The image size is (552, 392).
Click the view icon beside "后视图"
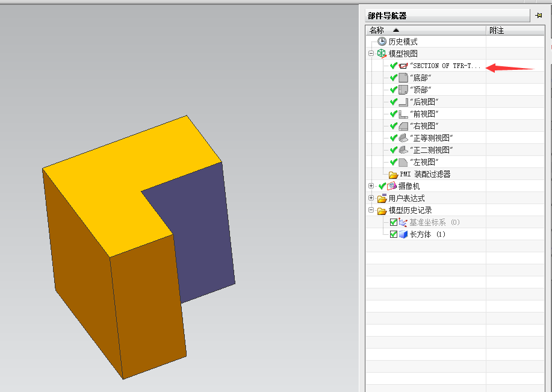pyautogui.click(x=403, y=102)
